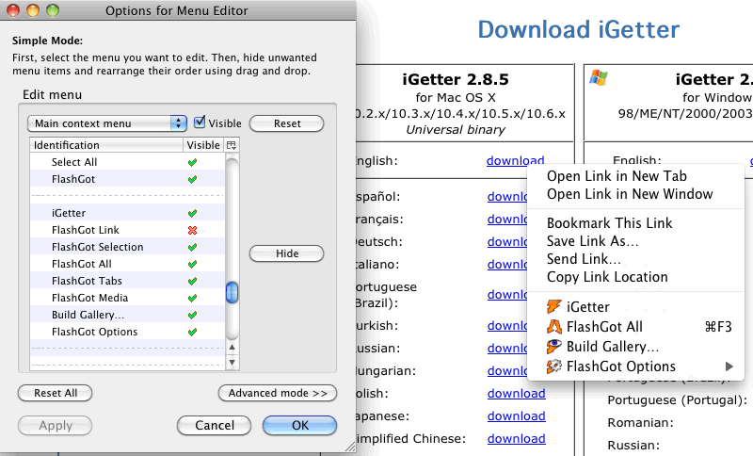Confirm with the OK button
The image size is (753, 456).
pos(299,425)
